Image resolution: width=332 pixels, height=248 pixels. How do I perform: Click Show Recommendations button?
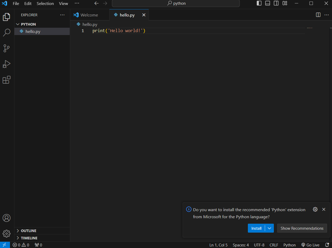(302, 228)
